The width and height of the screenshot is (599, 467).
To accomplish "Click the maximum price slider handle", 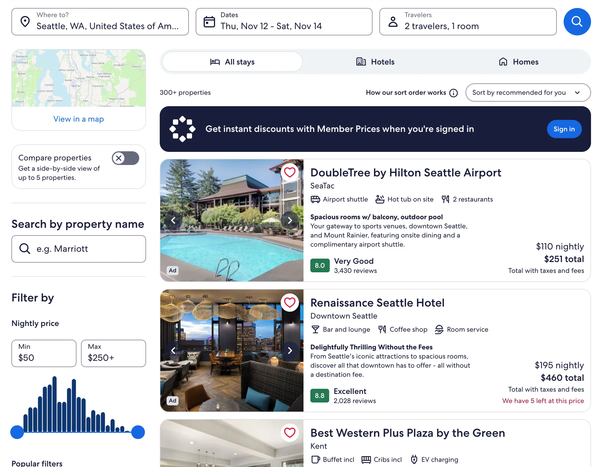I will click(138, 432).
